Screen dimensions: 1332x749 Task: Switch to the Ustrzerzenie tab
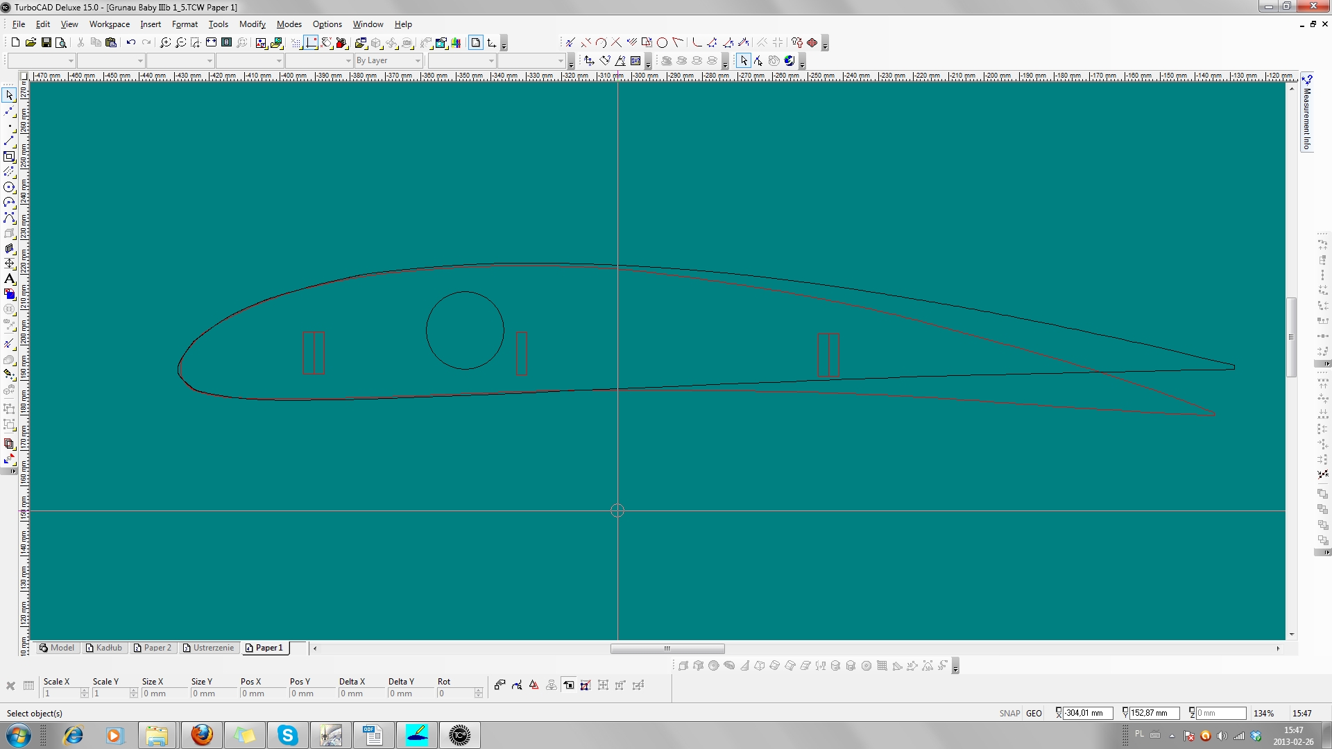[x=208, y=648]
